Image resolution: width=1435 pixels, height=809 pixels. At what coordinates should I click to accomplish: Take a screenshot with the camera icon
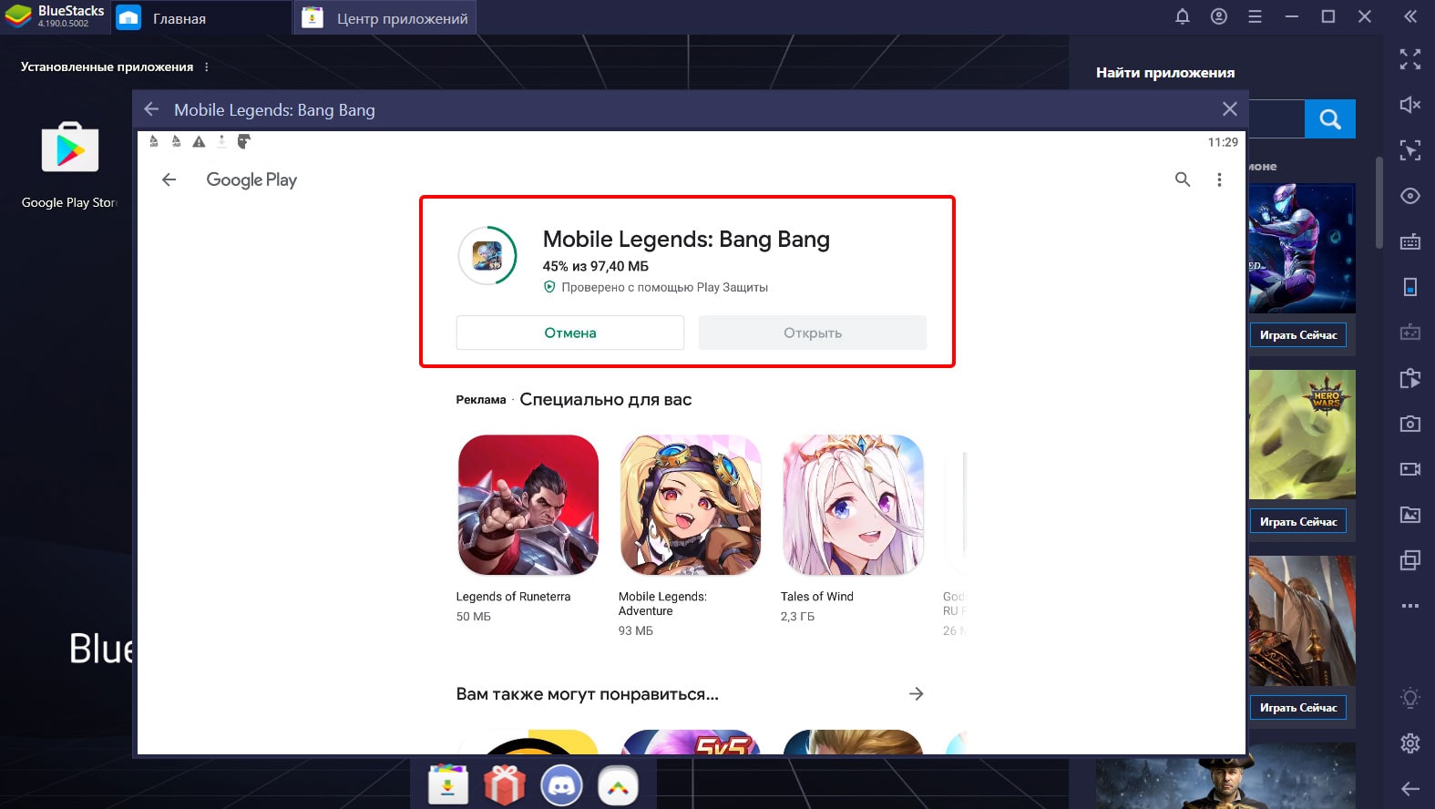click(1409, 424)
